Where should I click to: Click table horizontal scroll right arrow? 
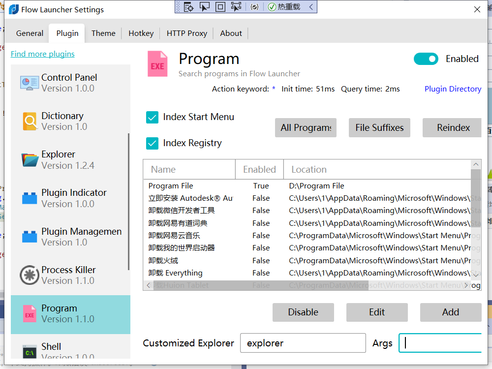pos(466,285)
